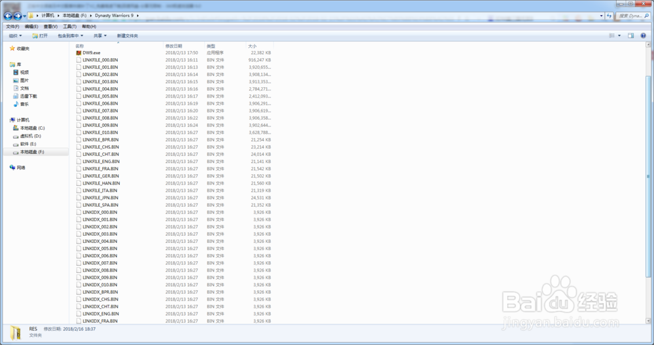
Task: Toggle the preview pane icon
Action: point(630,36)
